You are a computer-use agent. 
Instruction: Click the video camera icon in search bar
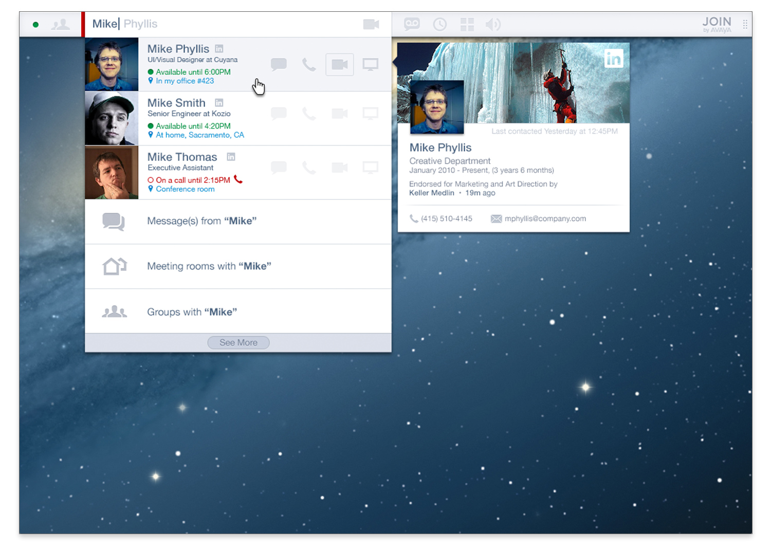tap(371, 24)
